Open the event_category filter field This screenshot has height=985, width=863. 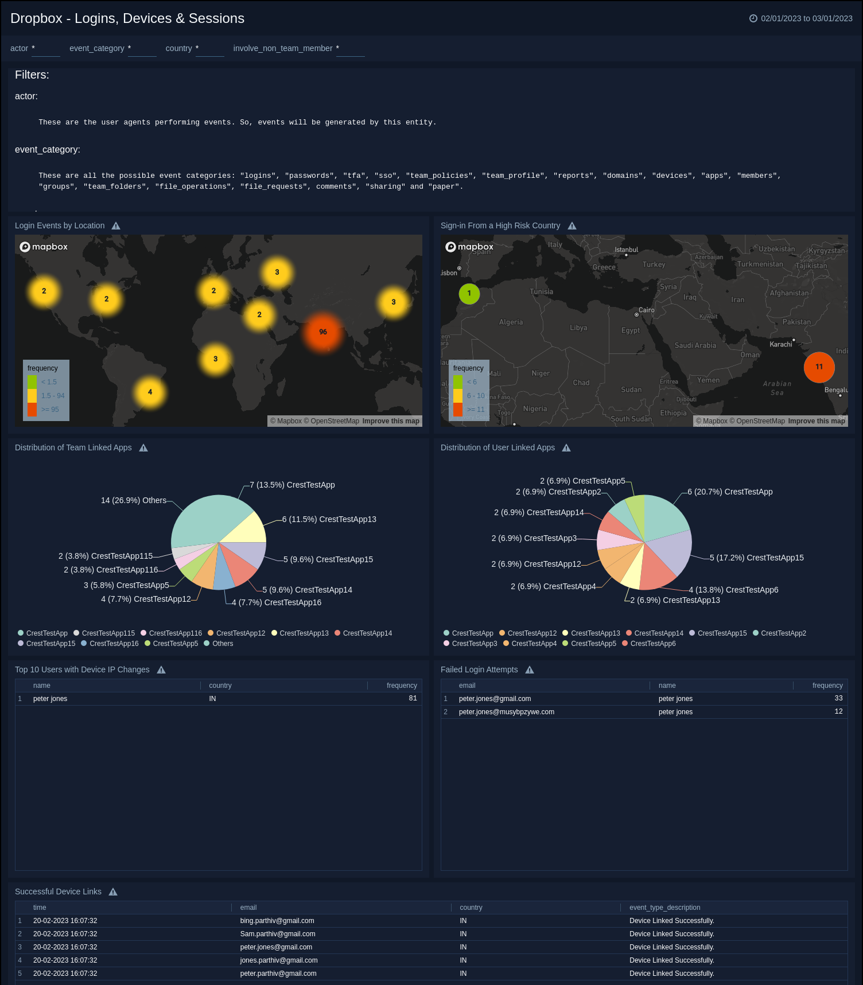[142, 49]
